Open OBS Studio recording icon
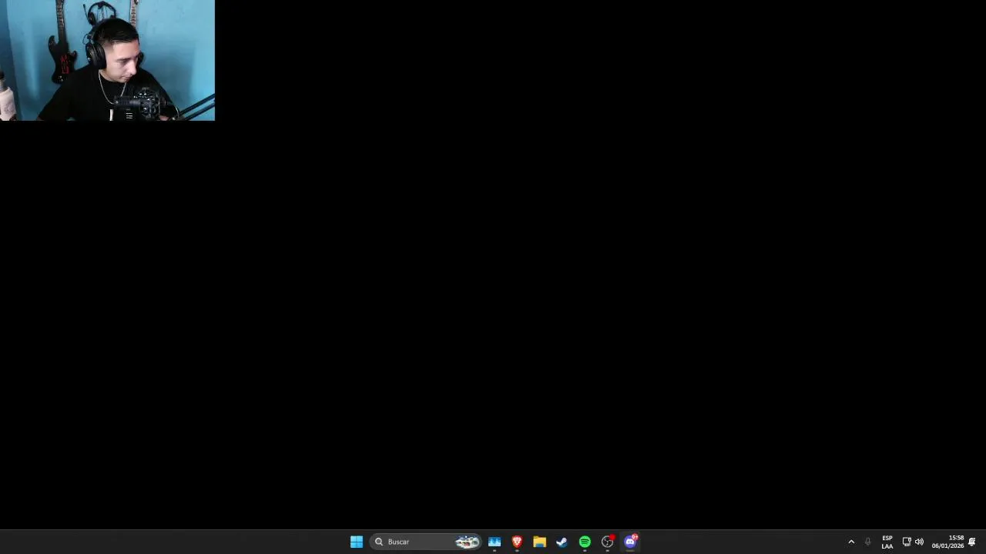Viewport: 986px width, 554px height. point(608,542)
